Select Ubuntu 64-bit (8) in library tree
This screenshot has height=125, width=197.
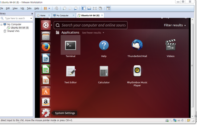point(20,28)
